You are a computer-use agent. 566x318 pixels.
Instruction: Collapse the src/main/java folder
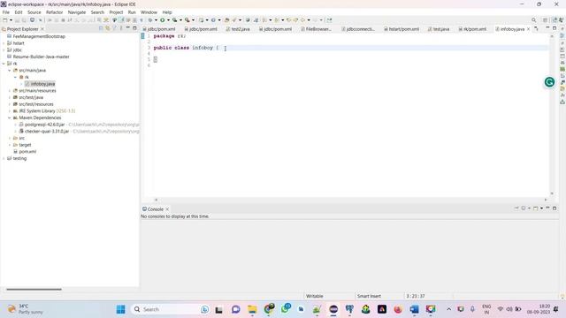[x=10, y=71]
